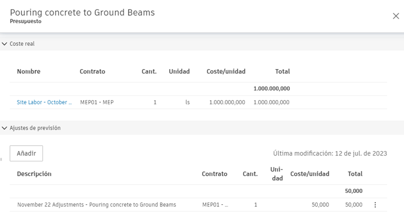Click Contrato header in adjustments table
The height and width of the screenshot is (223, 404).
coord(214,174)
